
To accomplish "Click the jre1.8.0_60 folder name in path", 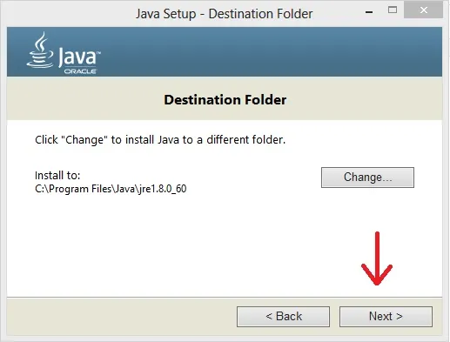I will [163, 189].
